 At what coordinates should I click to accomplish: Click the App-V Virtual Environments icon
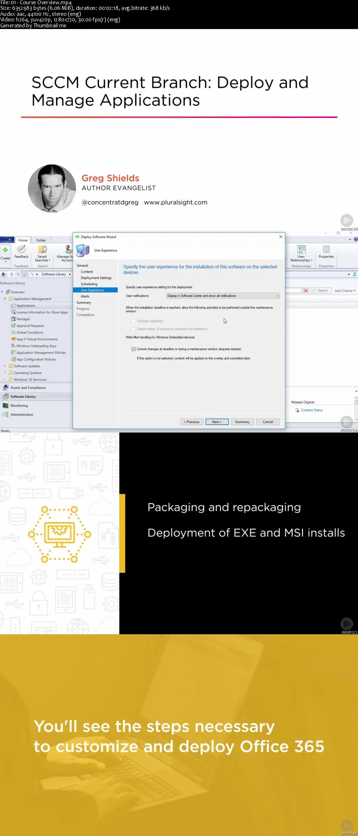[x=13, y=339]
